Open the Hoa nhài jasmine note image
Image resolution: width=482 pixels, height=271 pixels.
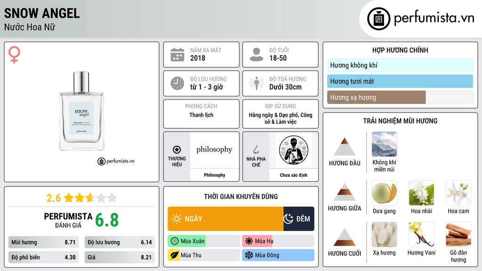click(421, 192)
